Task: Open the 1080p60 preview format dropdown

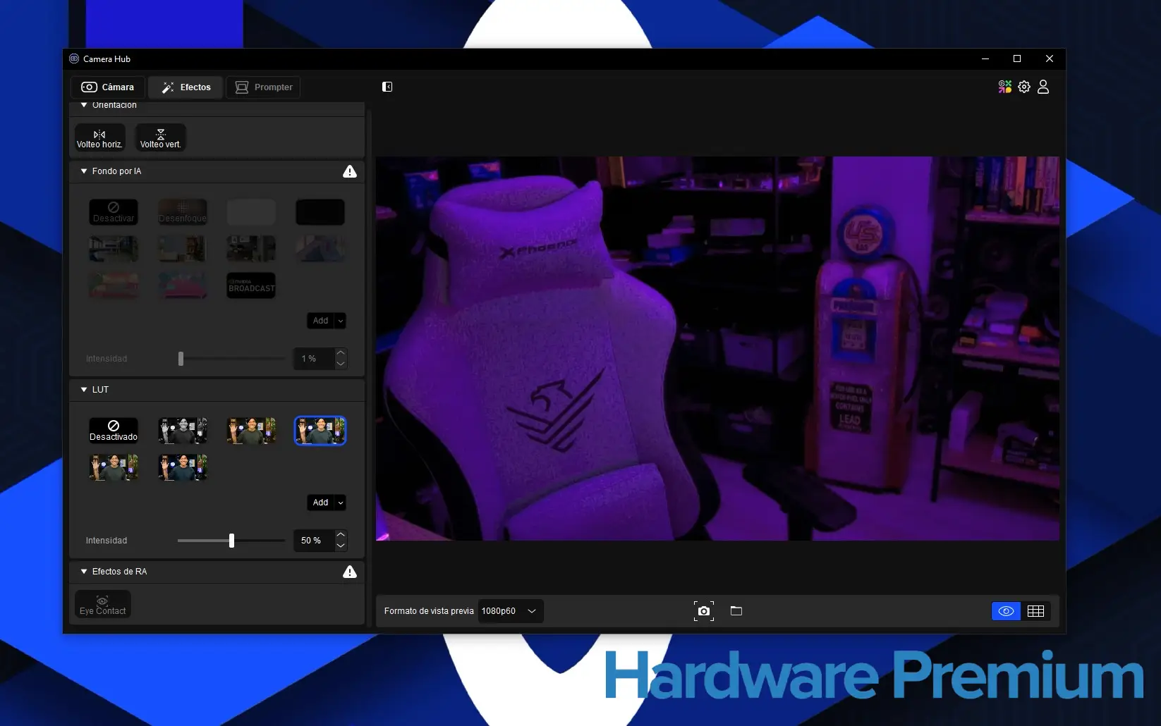Action: click(x=510, y=611)
